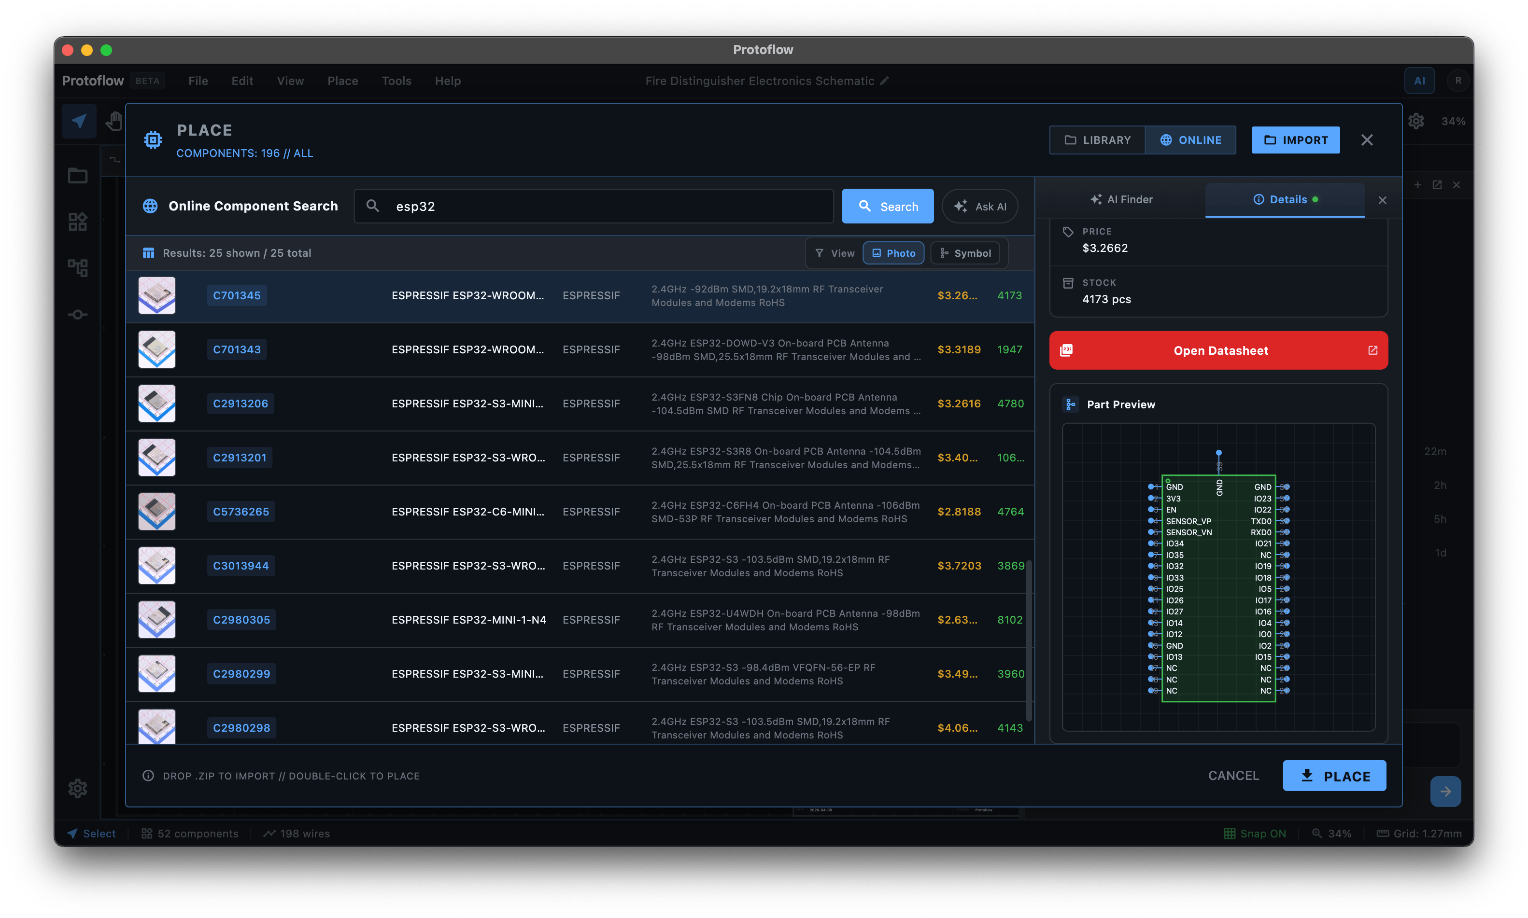
Task: Switch source to ONLINE
Action: pyautogui.click(x=1190, y=140)
